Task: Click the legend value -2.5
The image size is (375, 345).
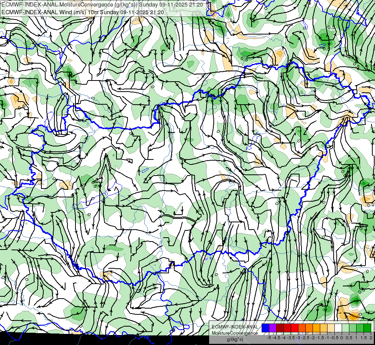Action: pos(305,338)
